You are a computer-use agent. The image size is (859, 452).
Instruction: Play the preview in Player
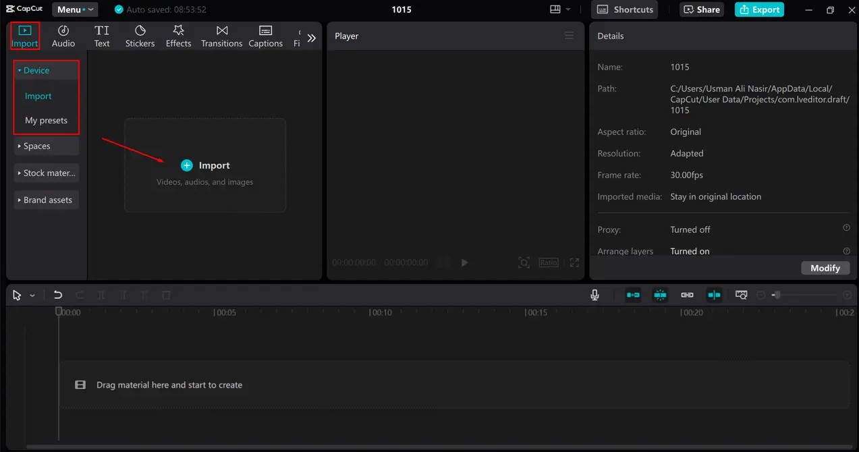pos(464,262)
